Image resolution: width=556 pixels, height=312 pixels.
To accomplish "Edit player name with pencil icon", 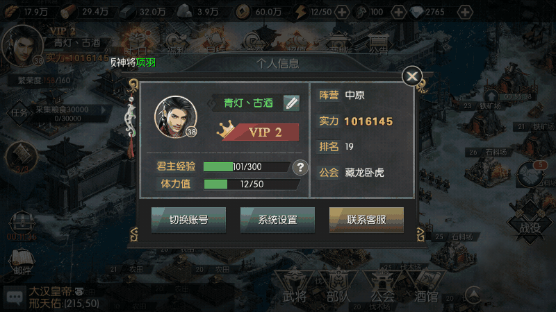I will pos(291,103).
